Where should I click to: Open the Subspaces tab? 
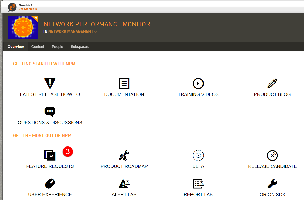[x=80, y=47]
